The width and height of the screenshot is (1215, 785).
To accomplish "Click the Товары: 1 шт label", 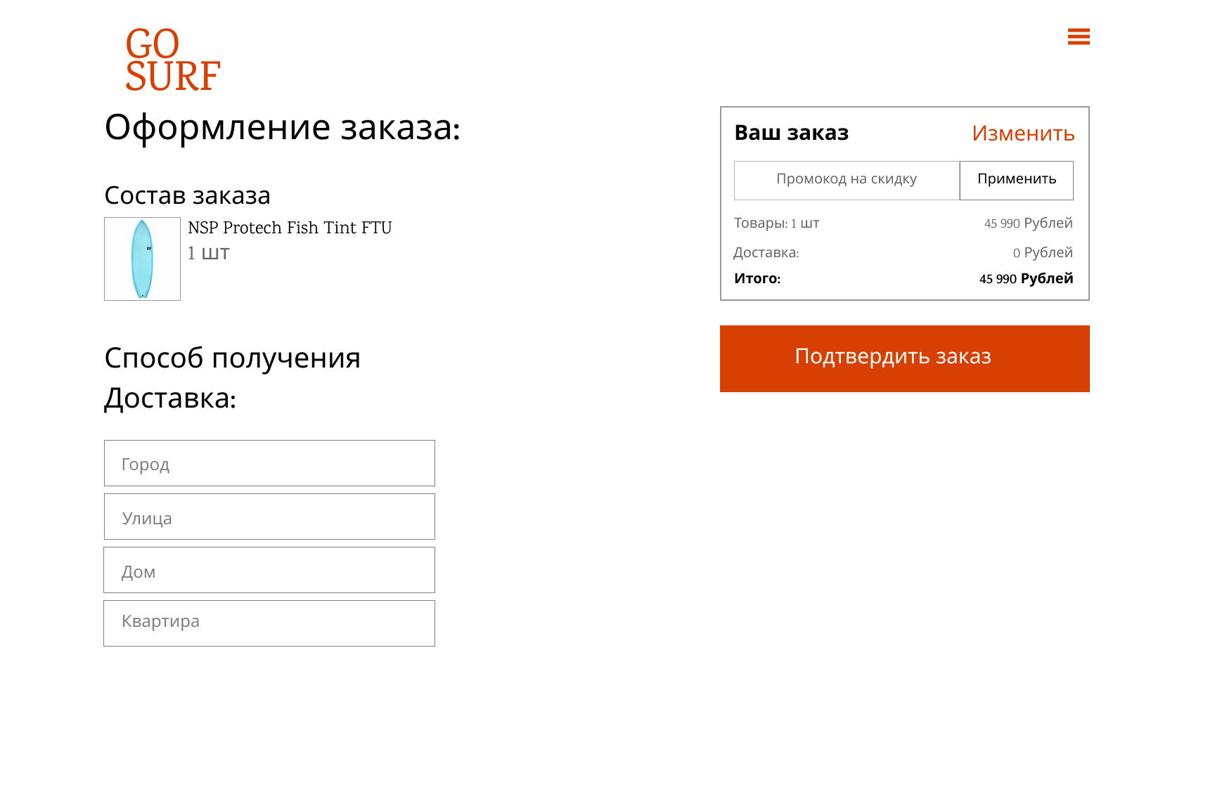I will pos(776,223).
